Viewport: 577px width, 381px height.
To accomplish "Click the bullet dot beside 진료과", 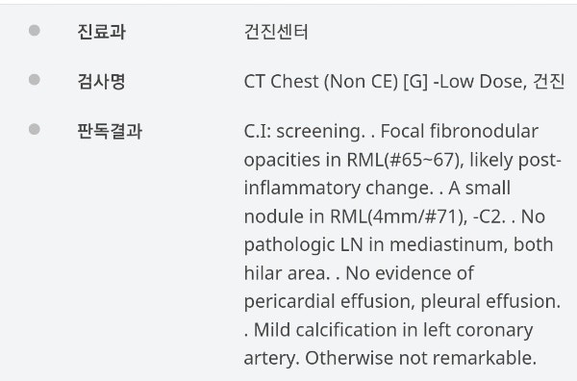I will click(x=35, y=30).
